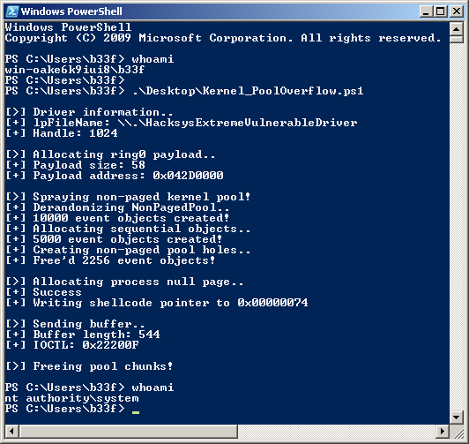This screenshot has width=469, height=444.
Task: Click the vertical scrollbar down arrow
Action: coord(456,417)
